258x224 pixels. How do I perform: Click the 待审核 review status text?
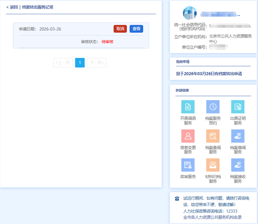[107, 42]
